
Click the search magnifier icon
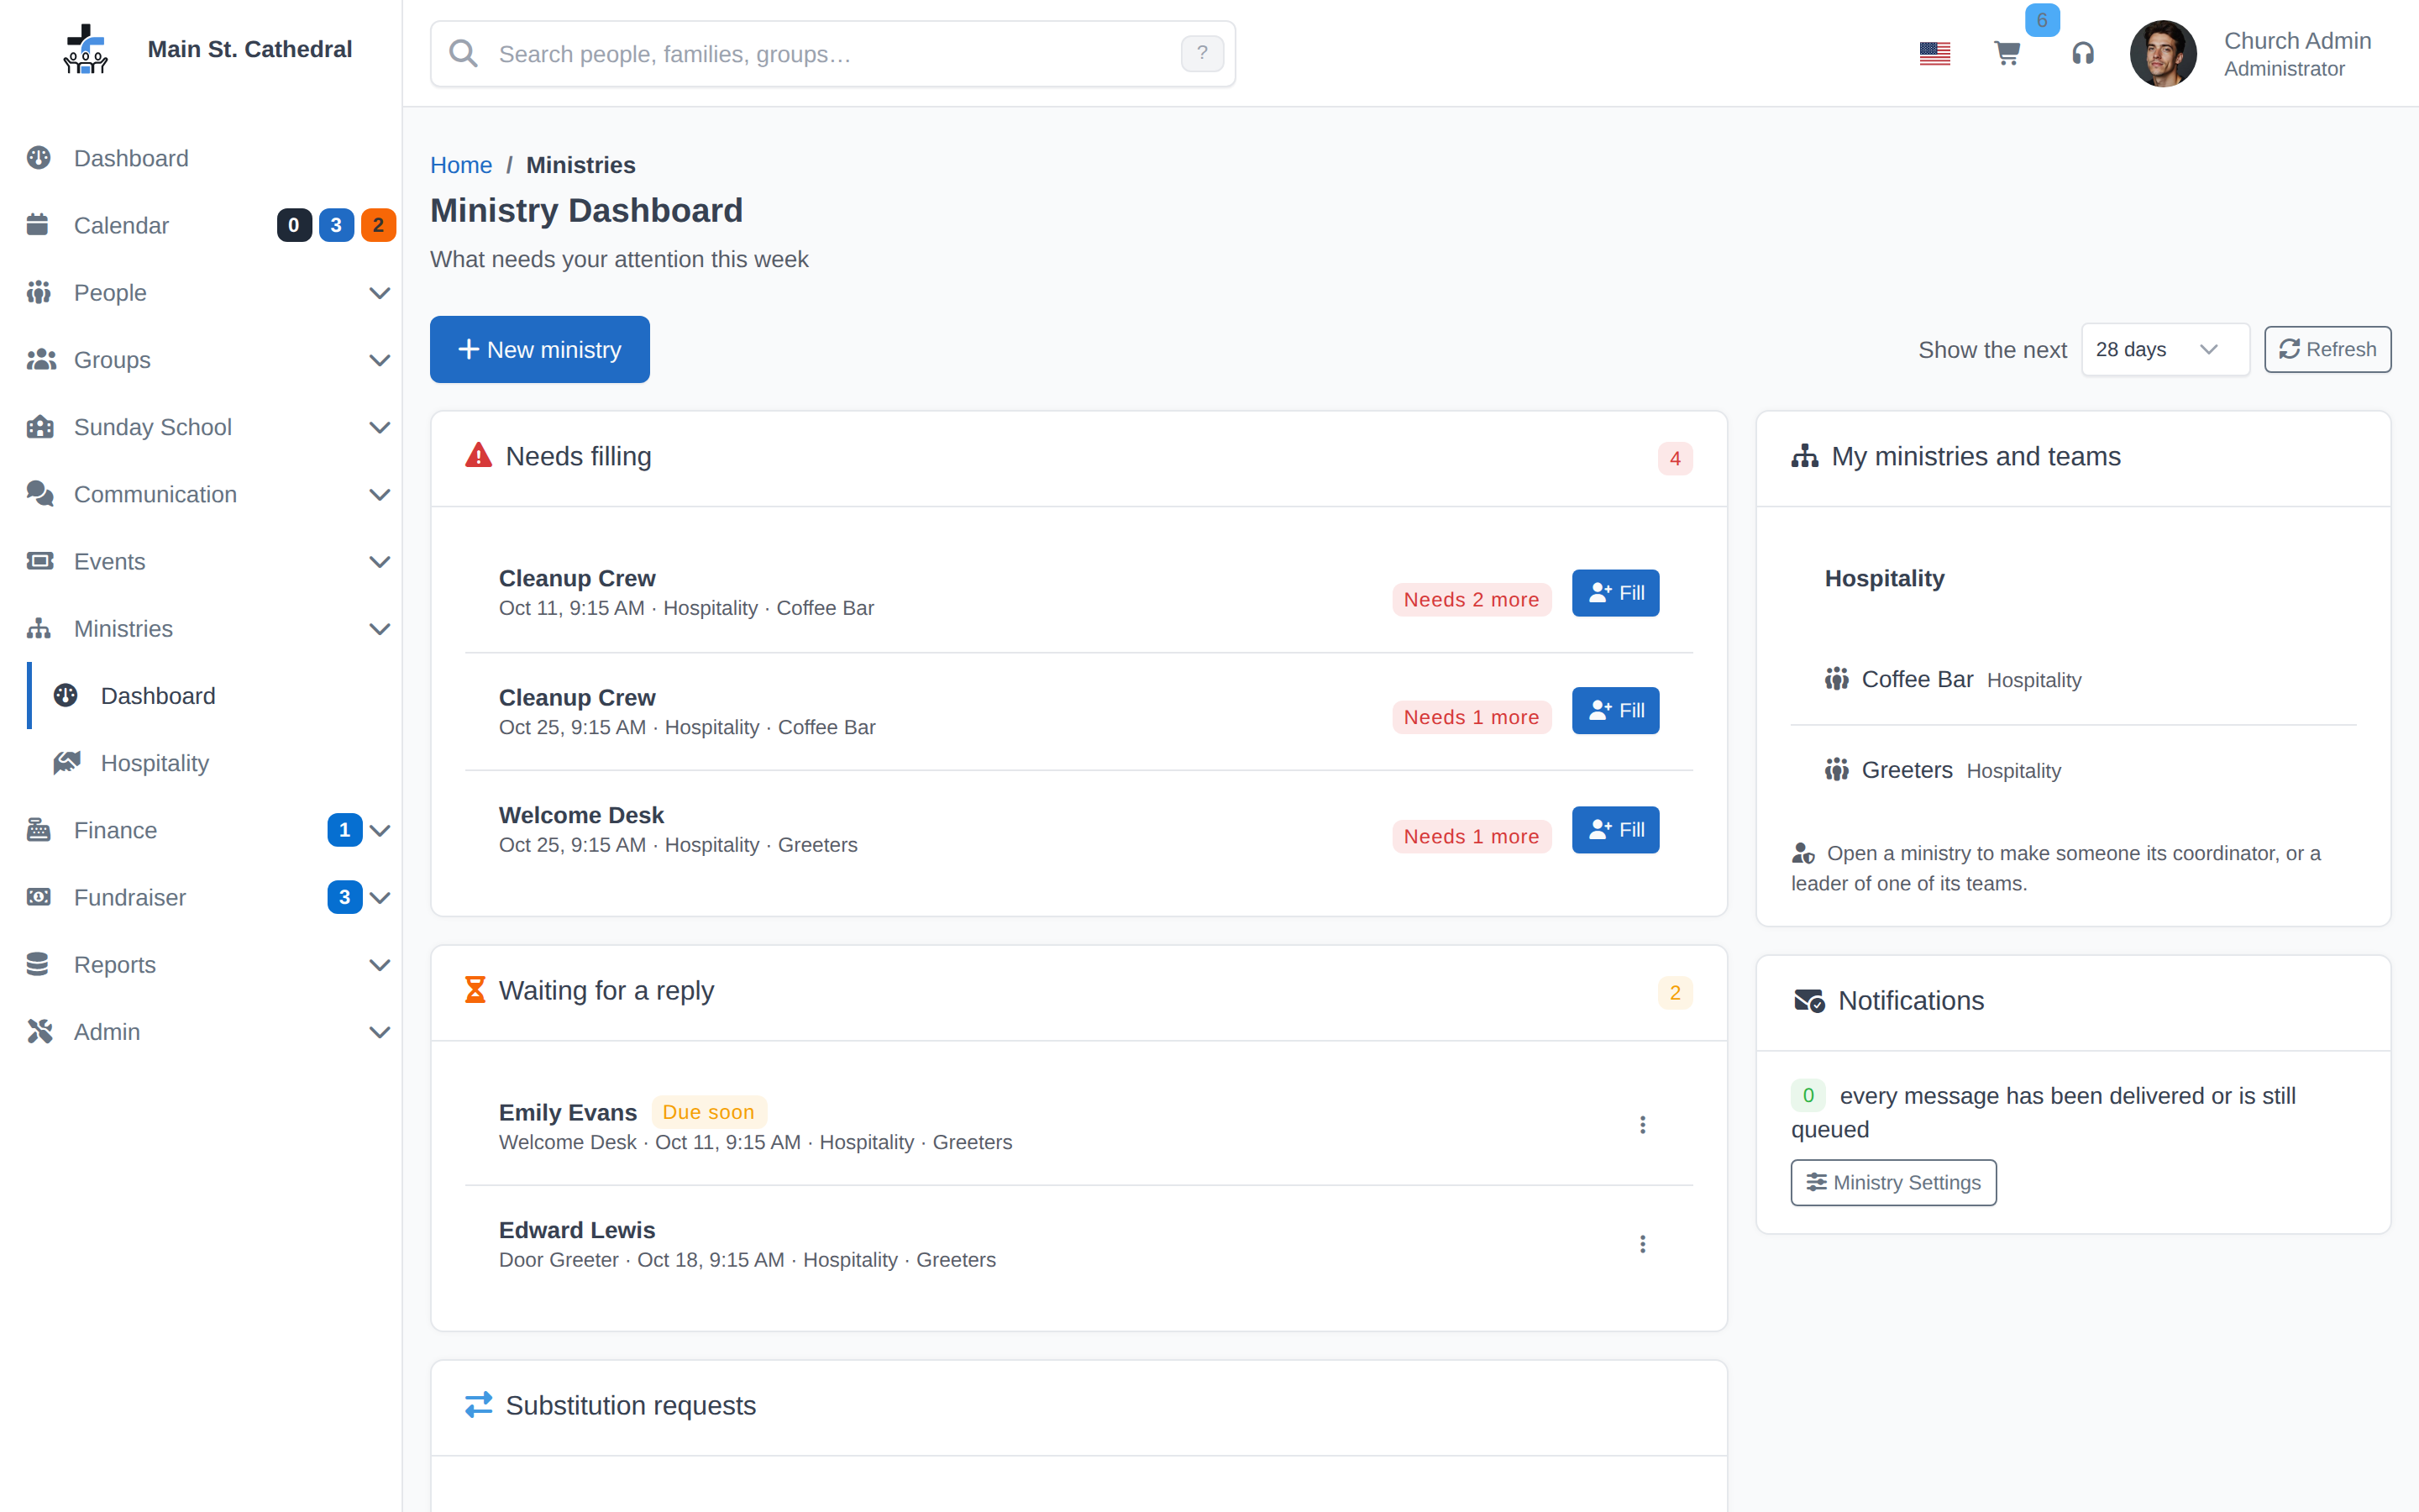tap(463, 53)
